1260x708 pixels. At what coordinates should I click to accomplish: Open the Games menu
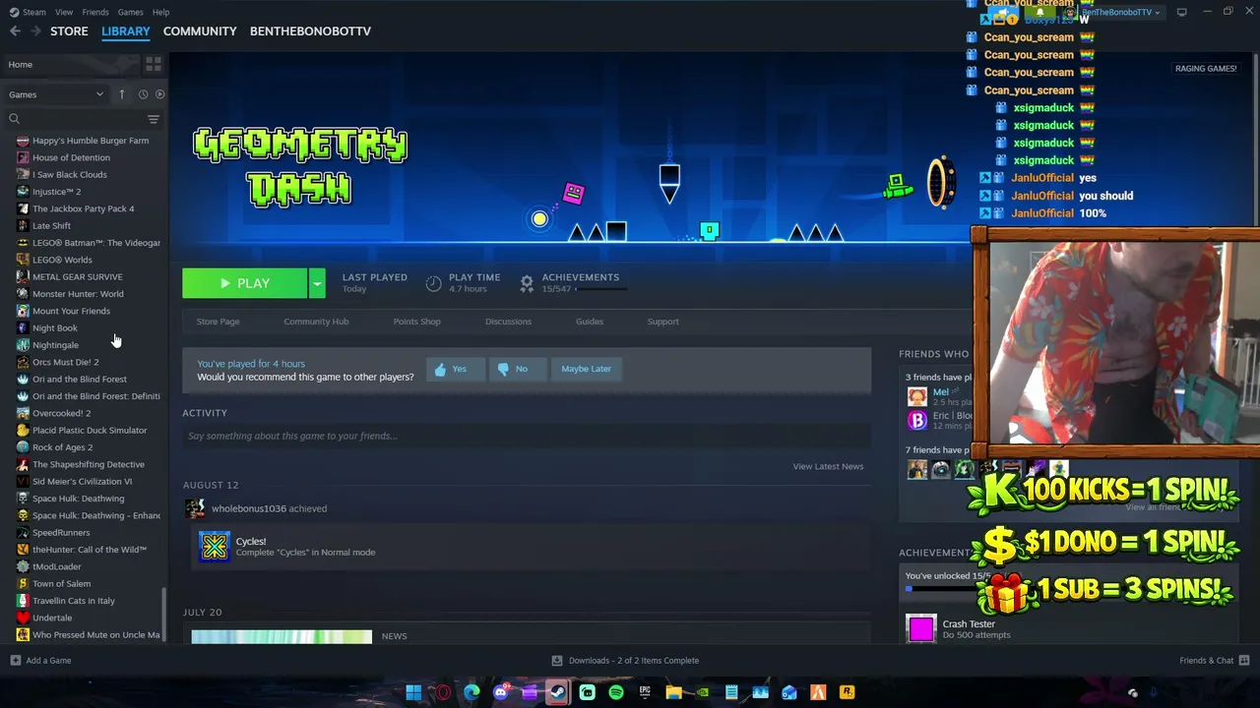(130, 12)
